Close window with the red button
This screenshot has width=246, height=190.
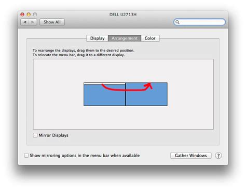tap(22, 15)
